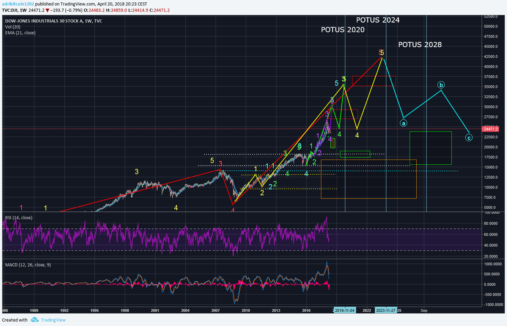Viewport: 507px width, 326px height.
Task: Select the yellow wave 5 peak label
Action: pyautogui.click(x=382, y=52)
